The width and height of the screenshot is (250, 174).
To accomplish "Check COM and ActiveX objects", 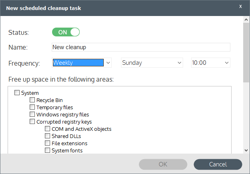I will (x=47, y=129).
